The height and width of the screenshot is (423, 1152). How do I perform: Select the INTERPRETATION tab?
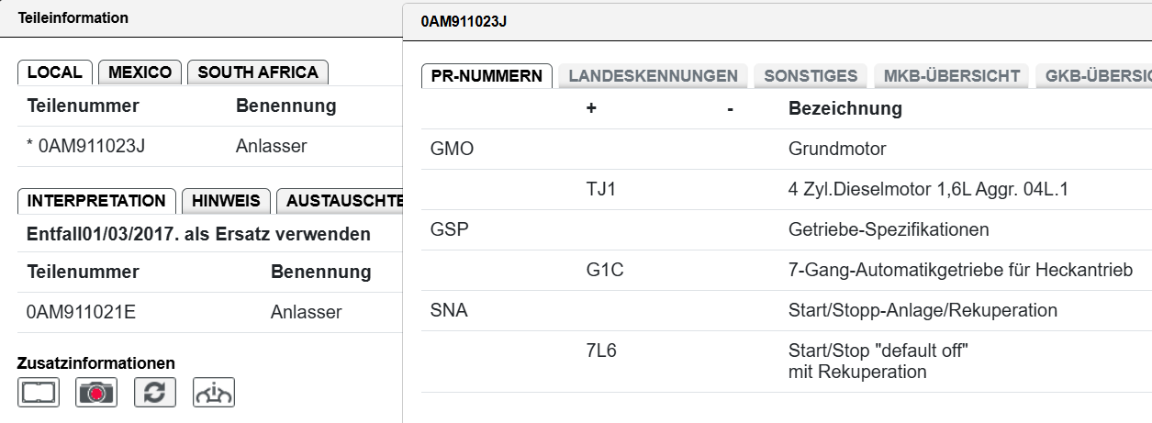(97, 201)
